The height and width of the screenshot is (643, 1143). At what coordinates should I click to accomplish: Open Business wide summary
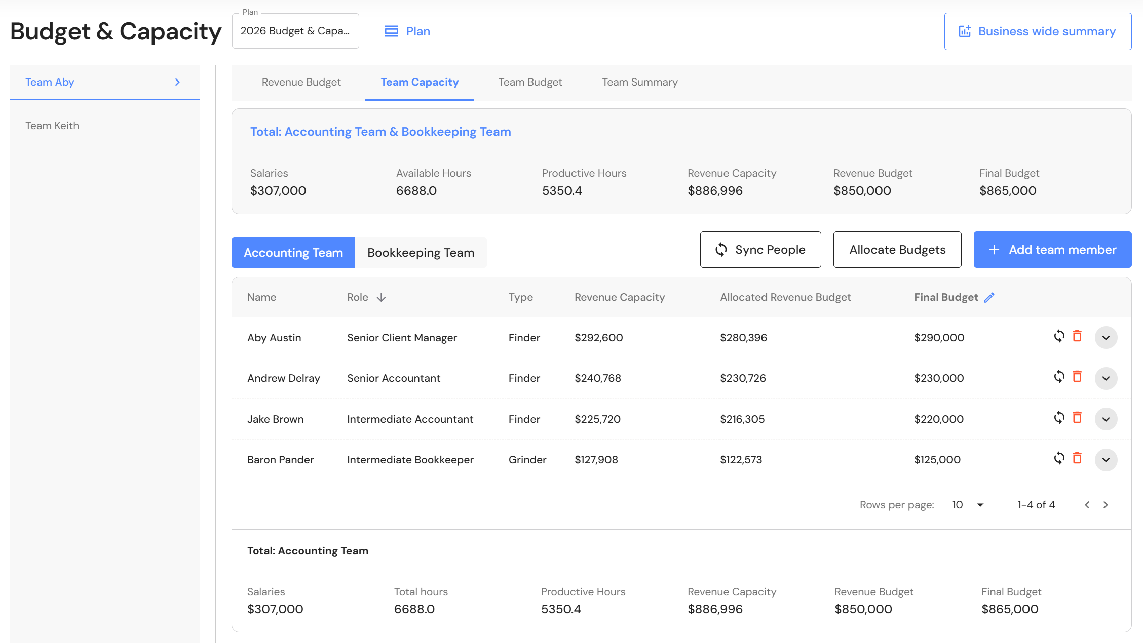(1038, 31)
